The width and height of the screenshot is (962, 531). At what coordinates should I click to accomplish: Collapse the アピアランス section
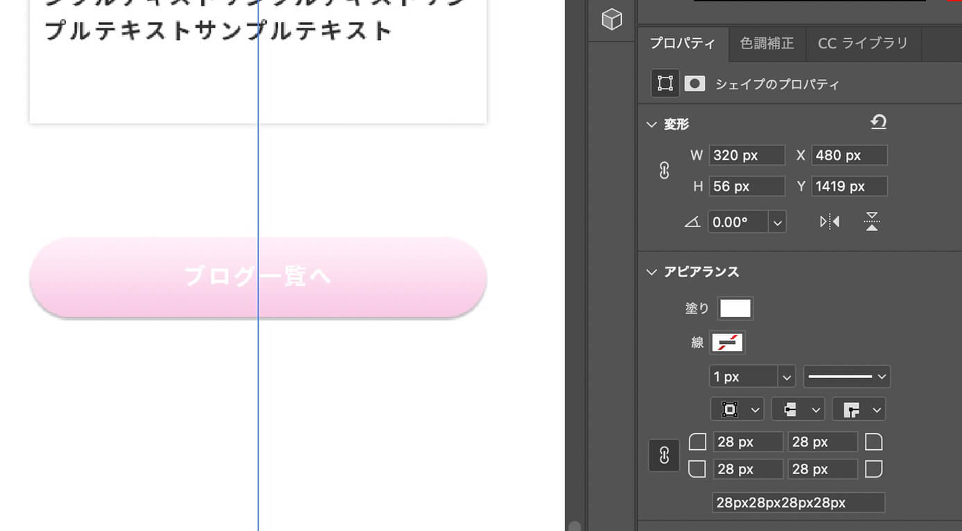[x=651, y=272]
